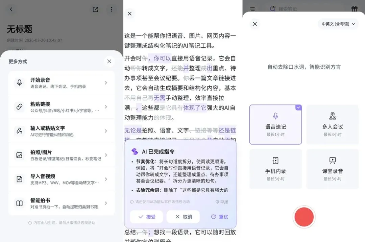Retry the AI command with 重试
The image size is (365, 242).
[220, 217]
